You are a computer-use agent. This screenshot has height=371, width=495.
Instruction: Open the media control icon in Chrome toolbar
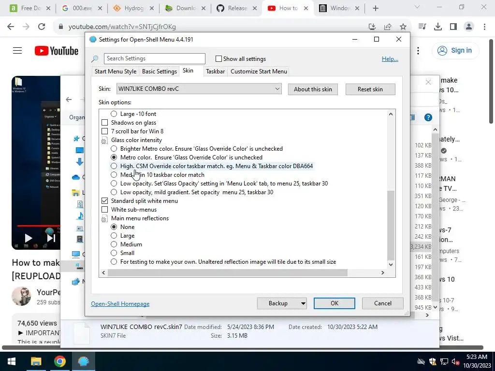pyautogui.click(x=422, y=27)
